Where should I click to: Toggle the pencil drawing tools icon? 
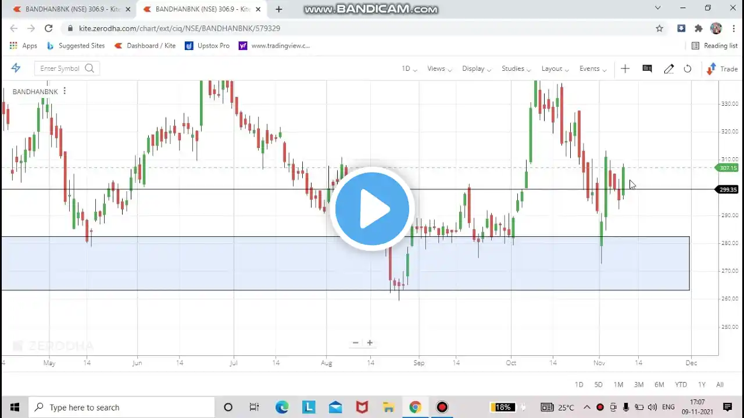tap(669, 69)
